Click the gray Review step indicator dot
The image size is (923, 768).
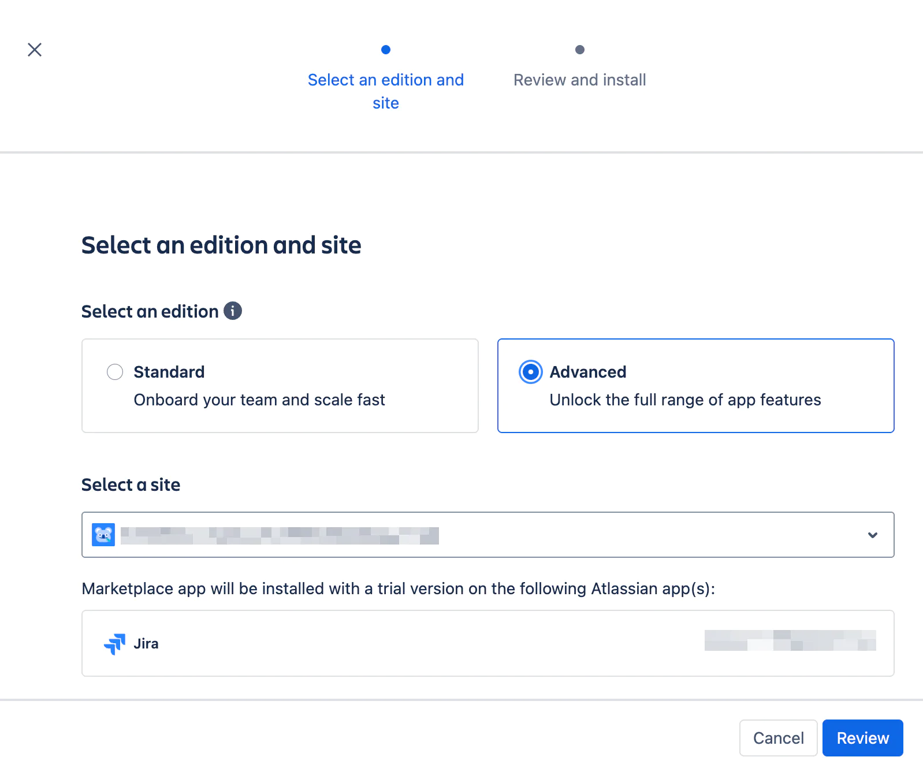(x=580, y=50)
